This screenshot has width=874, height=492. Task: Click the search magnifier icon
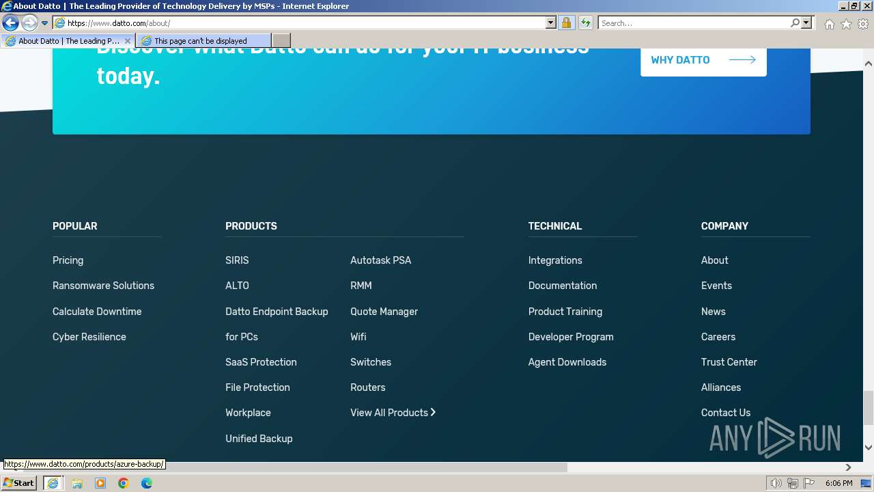pos(795,23)
